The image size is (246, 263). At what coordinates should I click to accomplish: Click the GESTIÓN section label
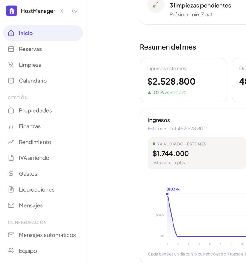tap(18, 98)
